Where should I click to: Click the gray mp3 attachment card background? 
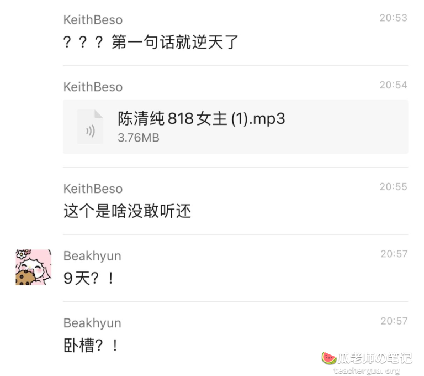[x=236, y=127]
